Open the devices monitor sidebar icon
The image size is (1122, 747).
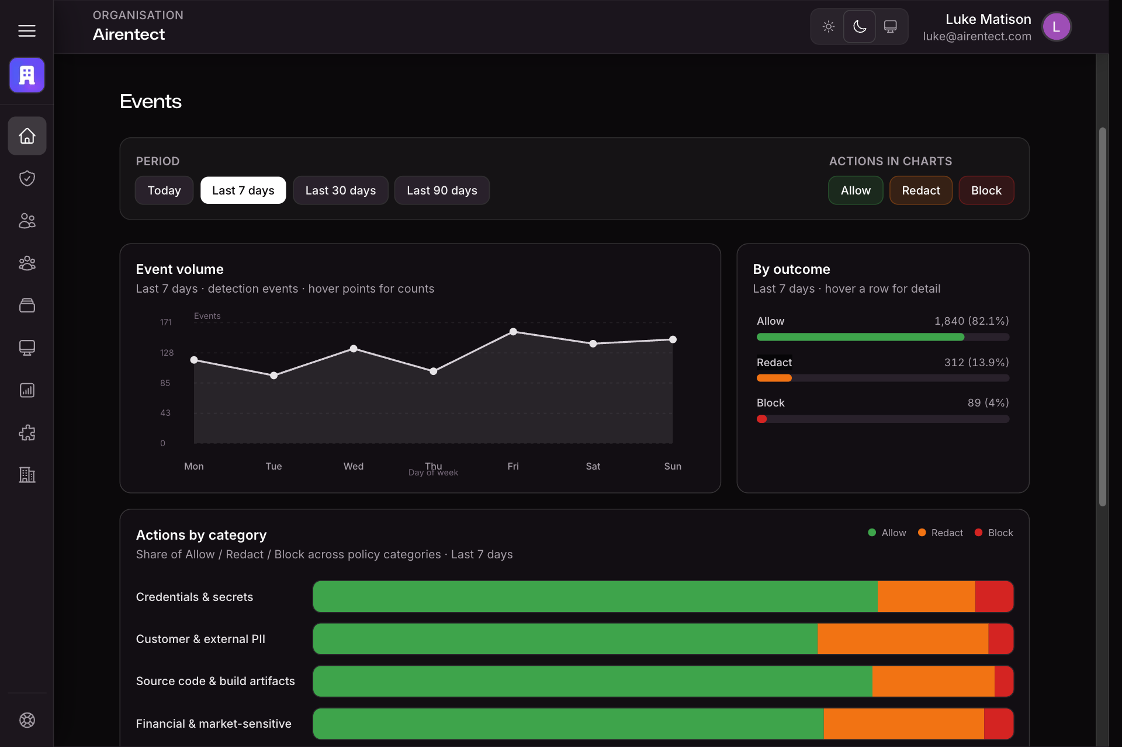(27, 348)
